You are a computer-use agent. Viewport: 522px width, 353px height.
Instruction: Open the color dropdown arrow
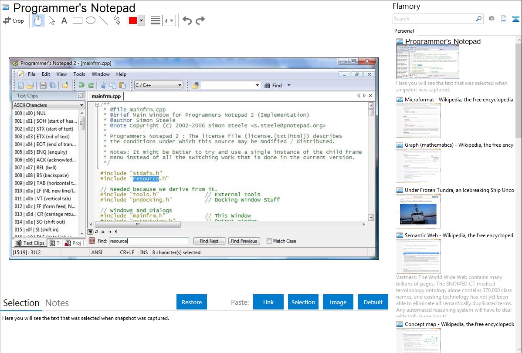(x=141, y=20)
